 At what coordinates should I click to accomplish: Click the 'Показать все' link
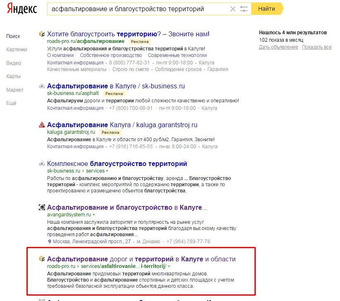point(317,47)
